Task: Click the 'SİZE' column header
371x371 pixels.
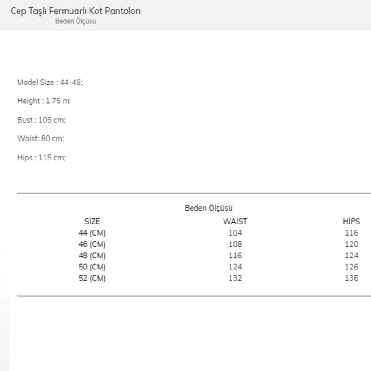Action: [92, 222]
